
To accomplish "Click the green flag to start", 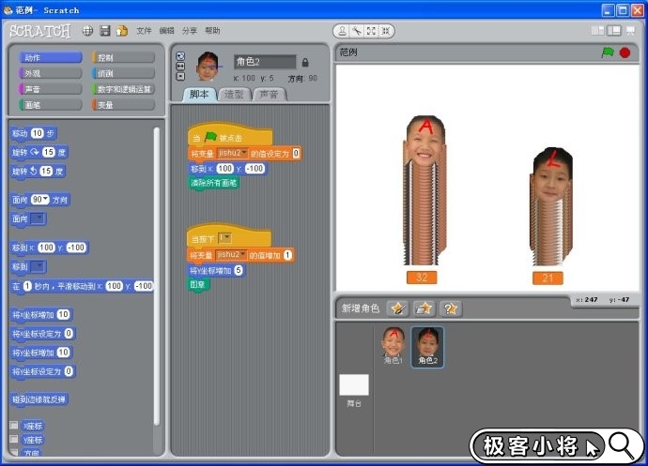I will pyautogui.click(x=607, y=53).
